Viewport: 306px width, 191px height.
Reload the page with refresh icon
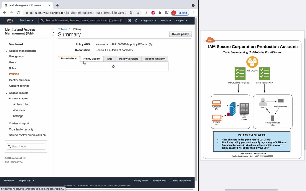pyautogui.click(x=18, y=13)
